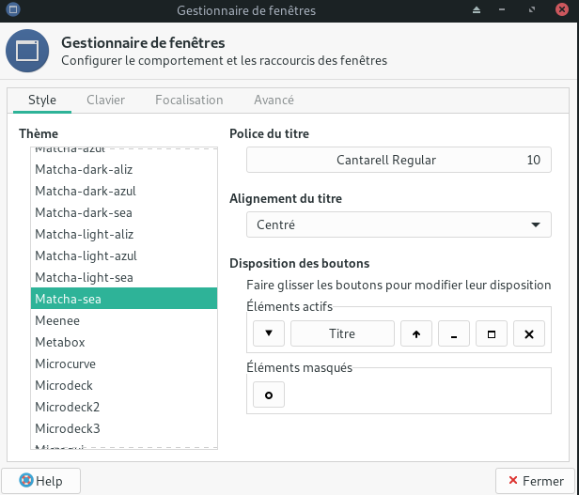Open the Cantarell Regular font chooser
Image resolution: width=579 pixels, height=495 pixels.
[399, 160]
